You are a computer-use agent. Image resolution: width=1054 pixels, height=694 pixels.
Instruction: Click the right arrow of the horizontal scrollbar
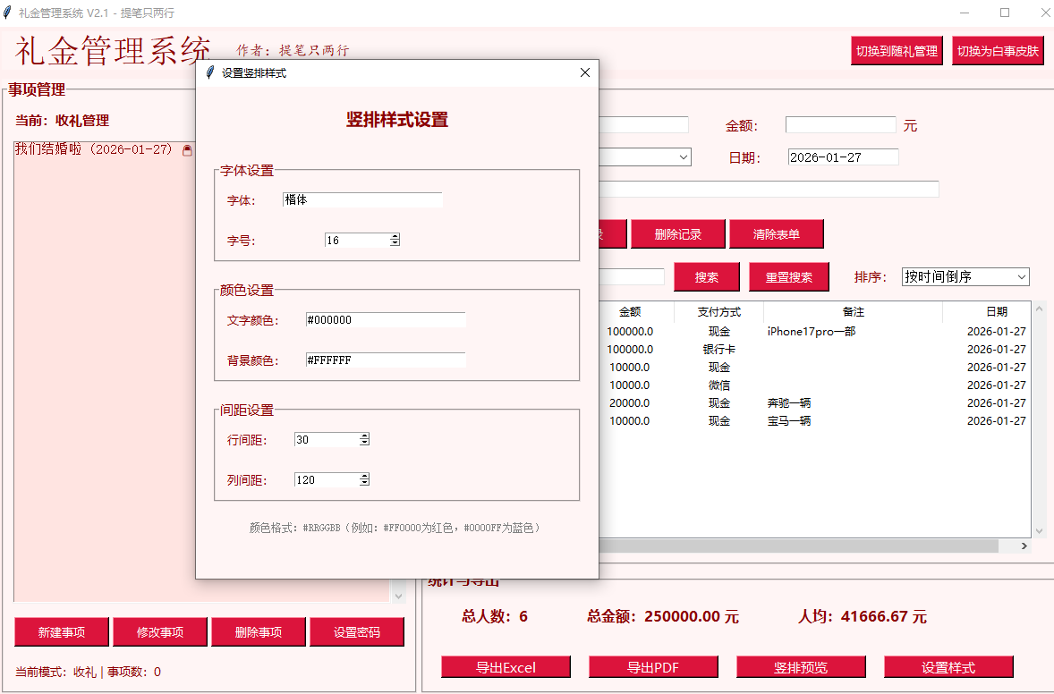pos(1025,546)
